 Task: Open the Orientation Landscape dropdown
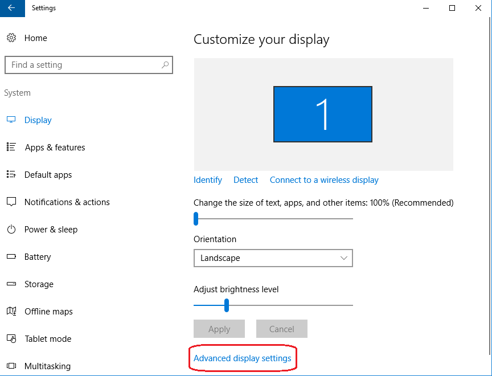pos(273,258)
